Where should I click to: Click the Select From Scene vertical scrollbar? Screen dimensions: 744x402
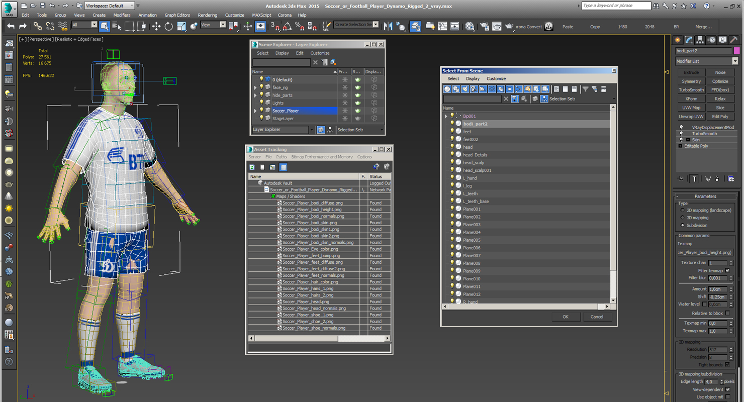613,205
